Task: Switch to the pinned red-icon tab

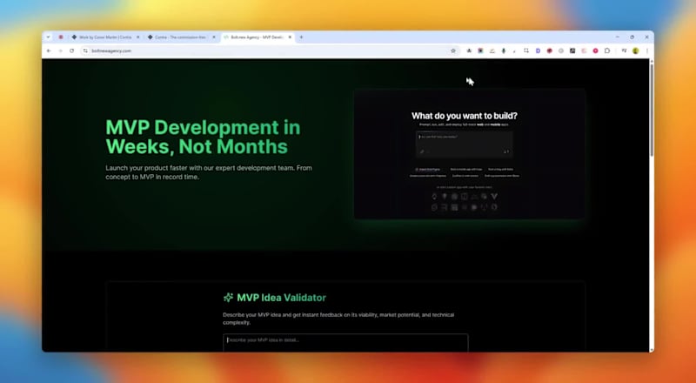Action: [61, 37]
